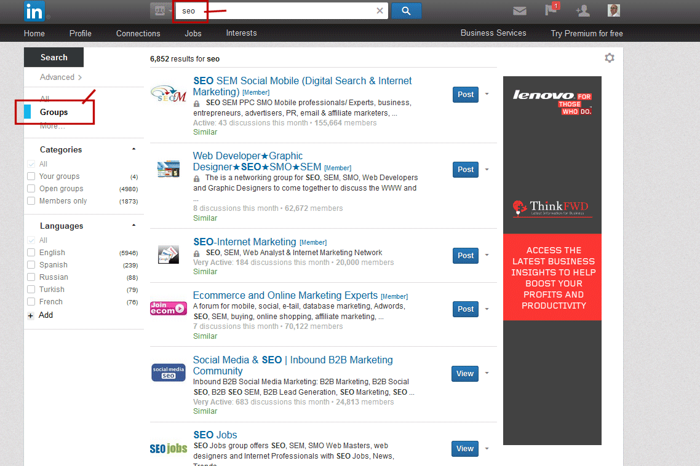
Task: Click Similar under Web Developer group
Action: click(x=205, y=218)
